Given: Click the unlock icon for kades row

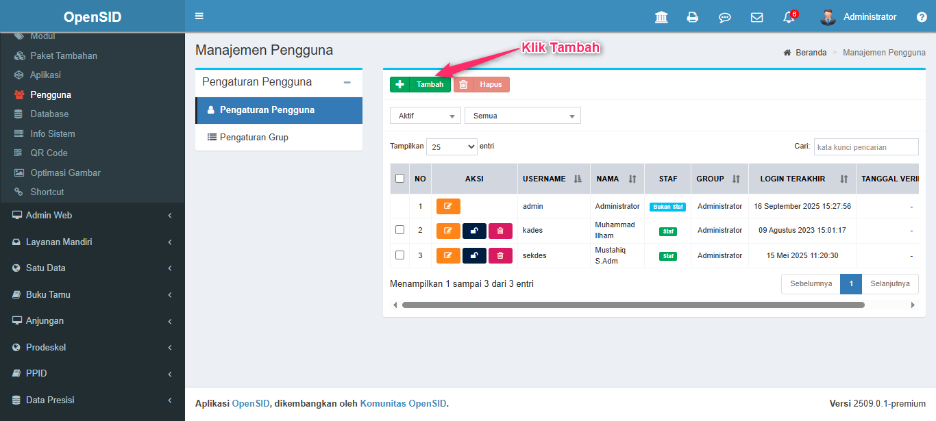Looking at the screenshot, I should (474, 231).
